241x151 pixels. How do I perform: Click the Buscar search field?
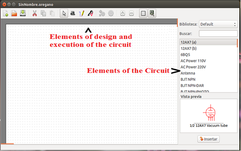(x=218, y=34)
